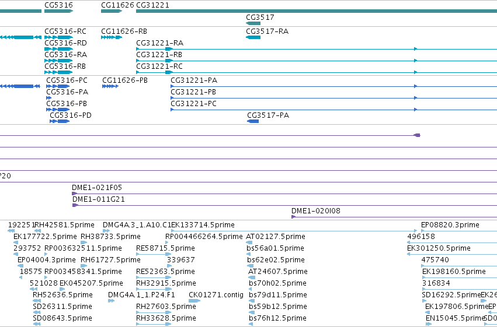Screen dimensions: 497x327
Task: Click the bs62e02.5prime EST label
Action: click(276, 260)
